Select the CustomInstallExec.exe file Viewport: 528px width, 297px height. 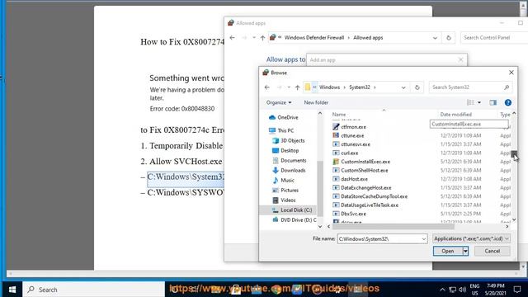(x=361, y=162)
